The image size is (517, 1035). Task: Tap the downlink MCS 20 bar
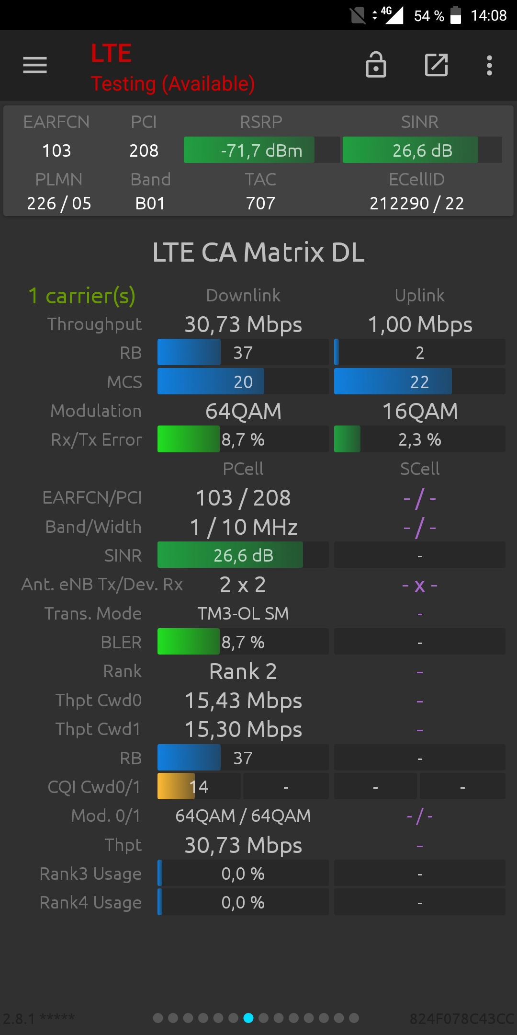point(243,381)
